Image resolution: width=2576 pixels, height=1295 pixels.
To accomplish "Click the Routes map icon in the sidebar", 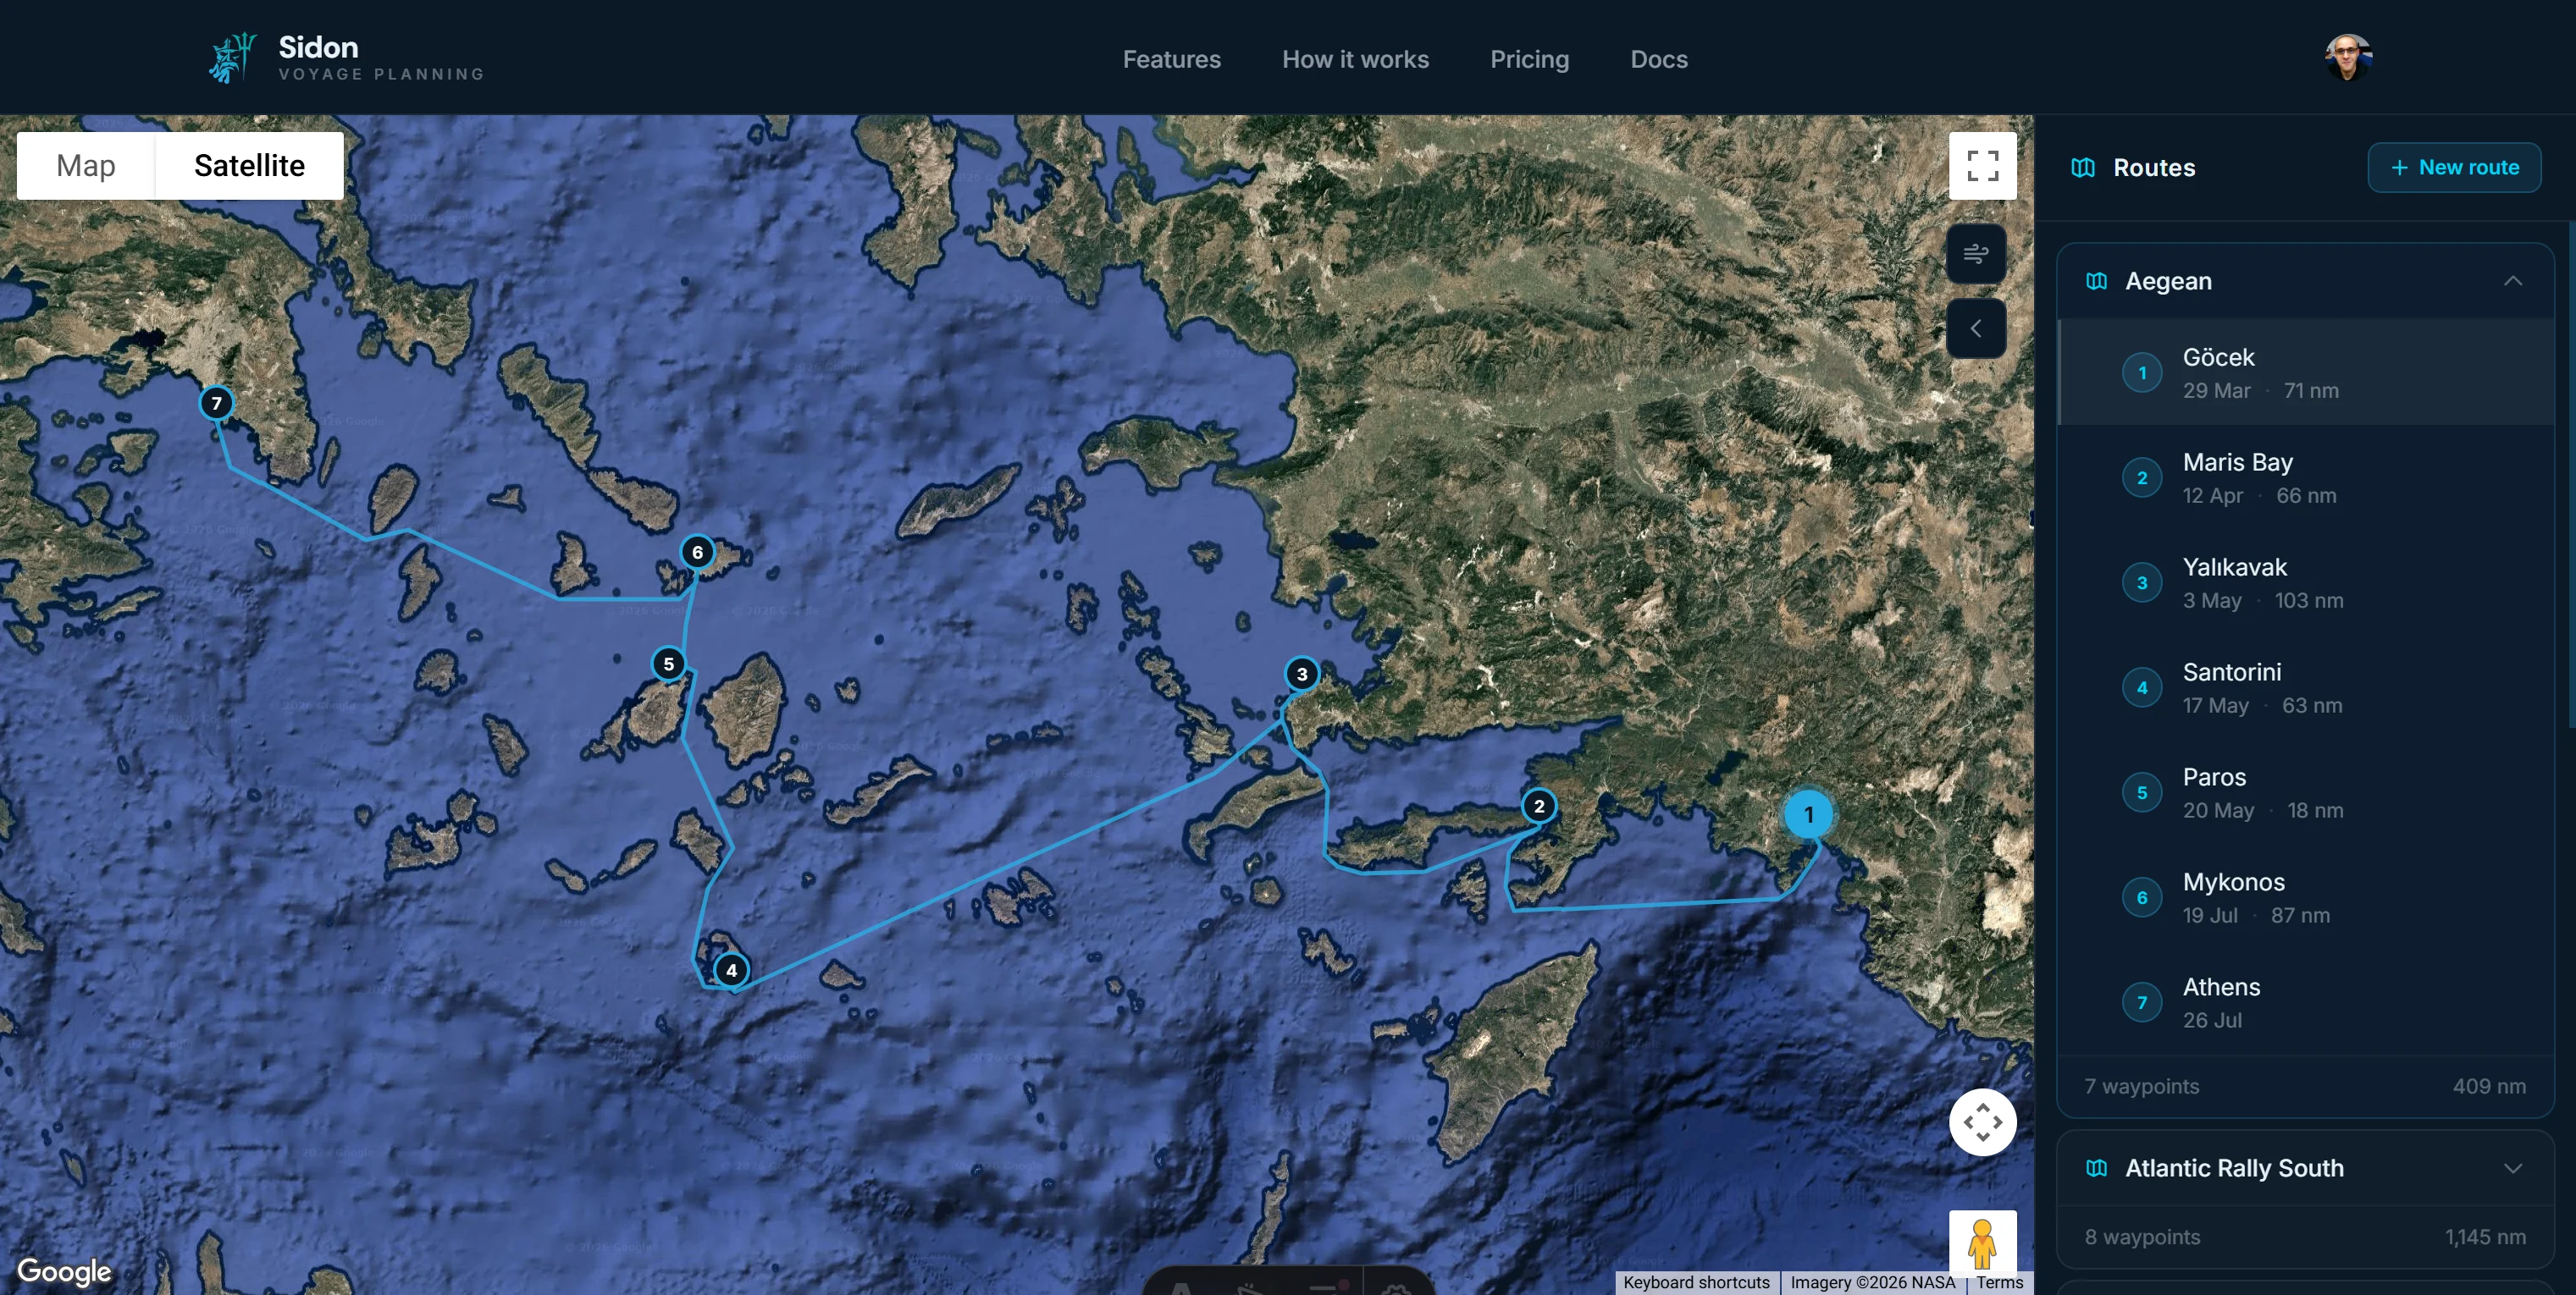I will [2084, 168].
